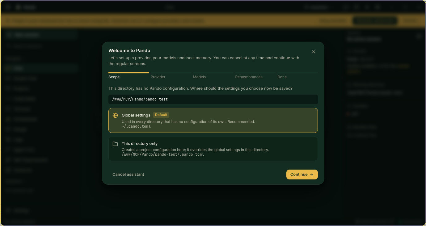Choose the This directory only scope option

[x=213, y=149]
